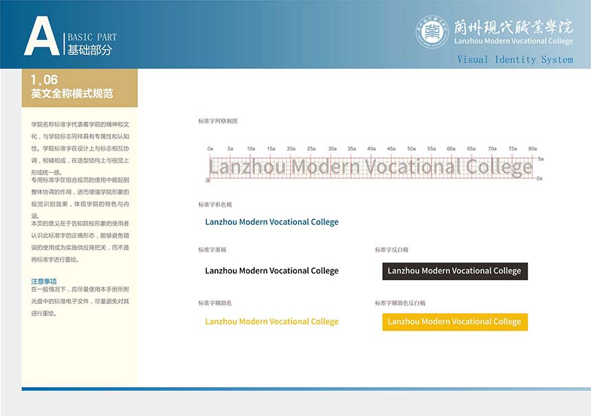Pick the yellow background wordmark box

pyautogui.click(x=454, y=322)
